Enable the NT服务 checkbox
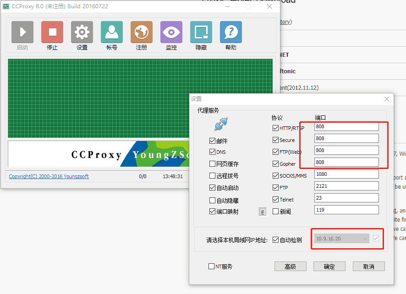This screenshot has height=294, width=406. click(212, 267)
